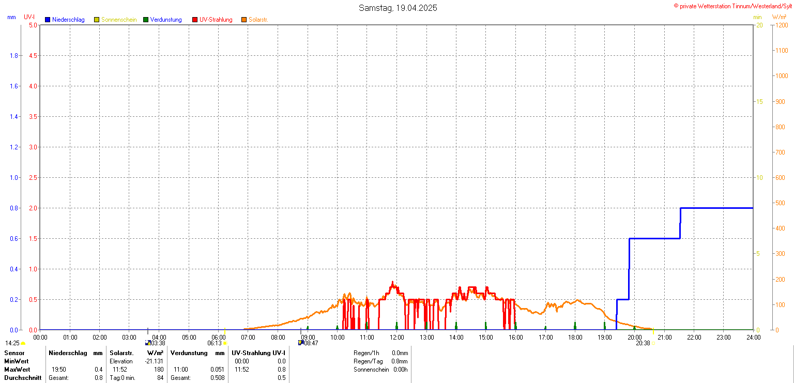Image resolution: width=794 pixels, height=383 pixels.
Task: Click the blue Niederschlag legend swatch
Action: (48, 20)
